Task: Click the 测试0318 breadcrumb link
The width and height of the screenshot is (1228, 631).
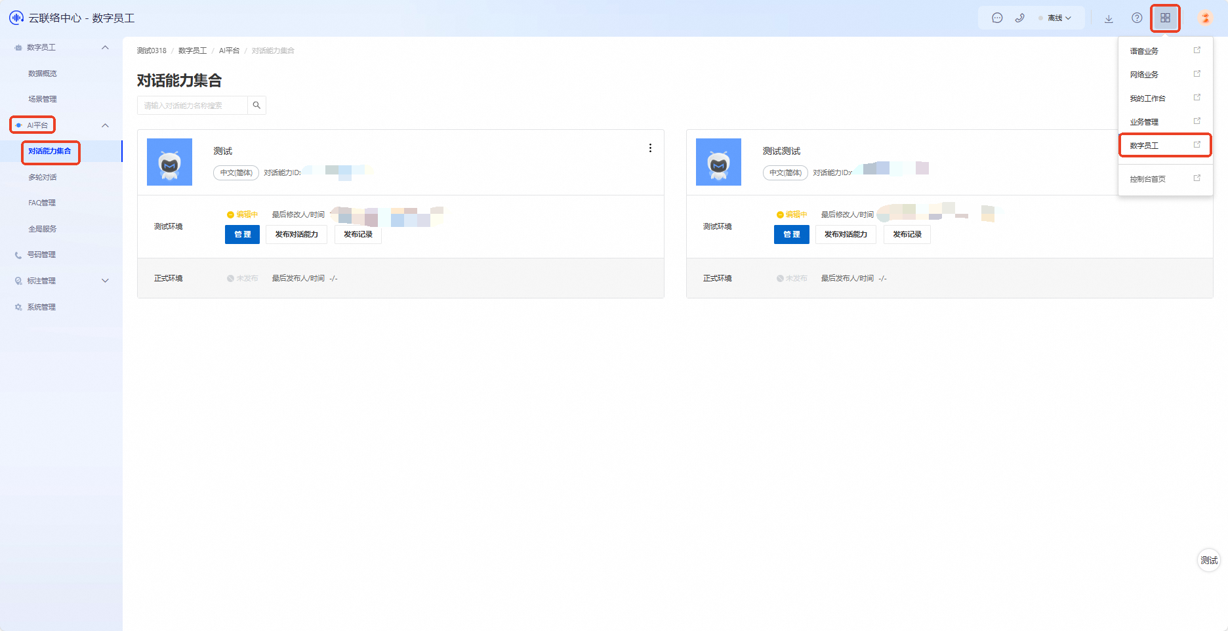Action: point(152,51)
